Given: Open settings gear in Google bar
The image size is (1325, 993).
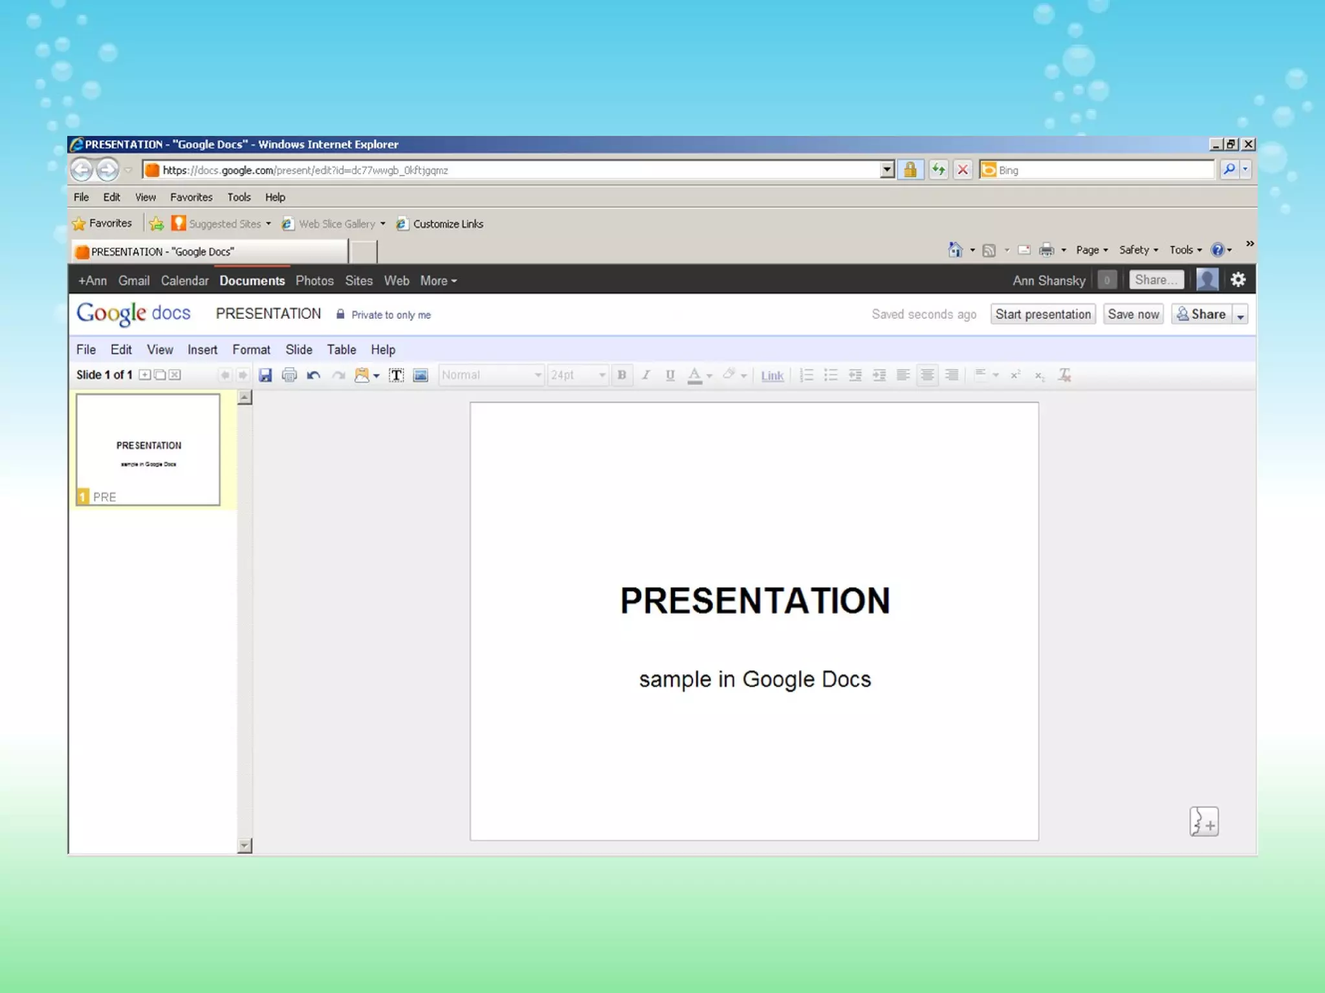Looking at the screenshot, I should click(1238, 280).
